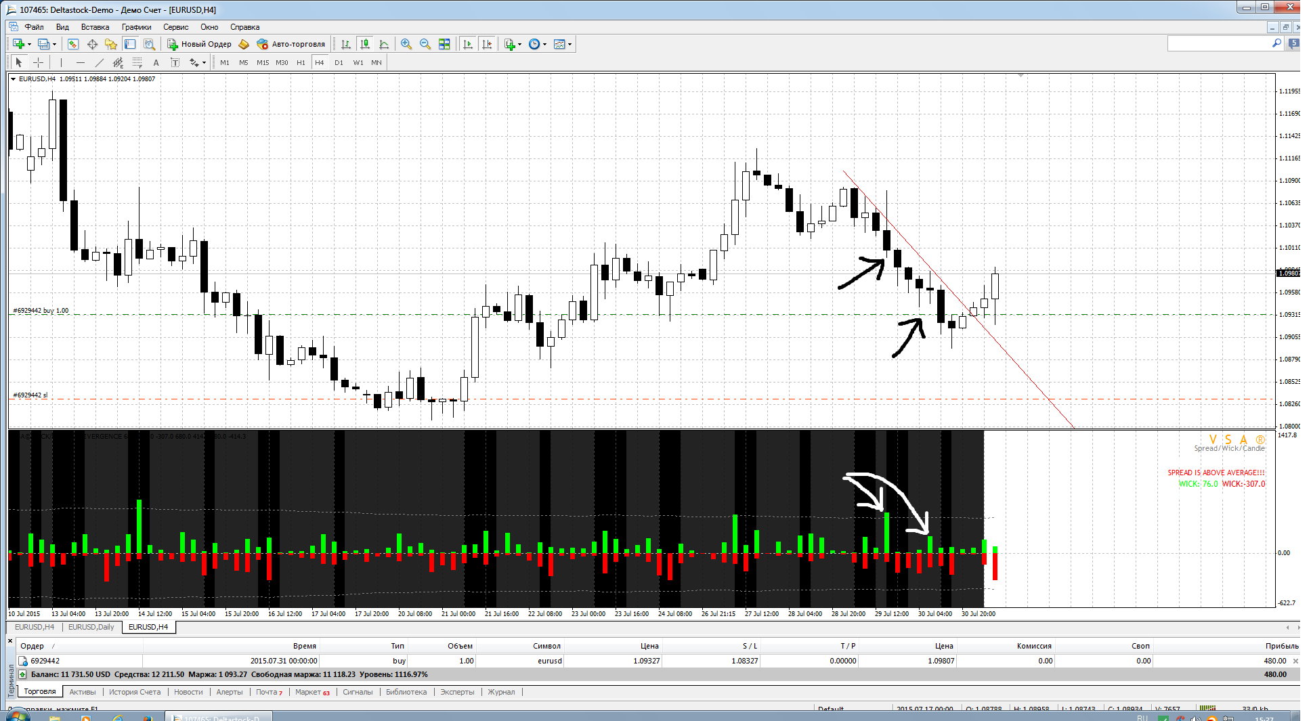Image resolution: width=1311 pixels, height=721 pixels.
Task: Select the text label tool
Action: click(175, 62)
